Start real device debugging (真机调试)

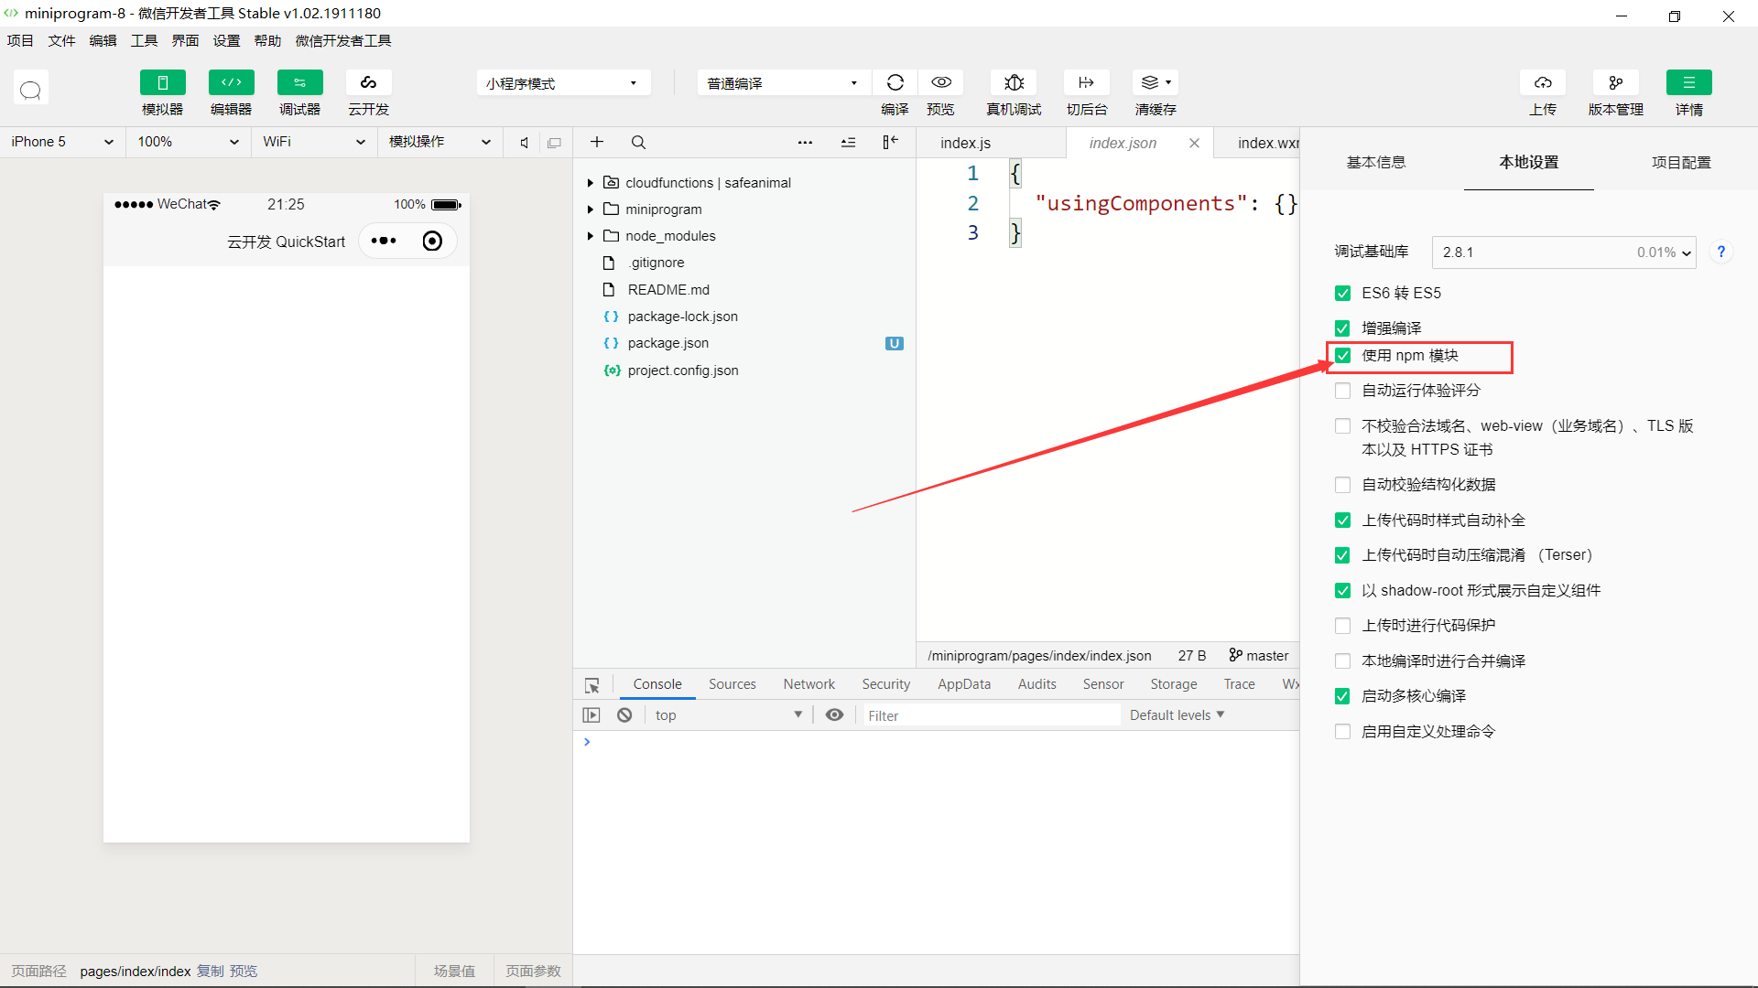1014,83
